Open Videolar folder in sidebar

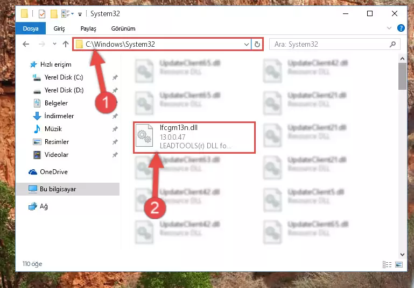point(57,155)
